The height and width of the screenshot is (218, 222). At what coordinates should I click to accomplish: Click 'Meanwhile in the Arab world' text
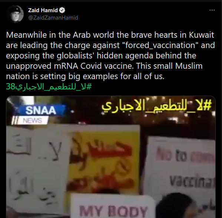click(x=60, y=35)
